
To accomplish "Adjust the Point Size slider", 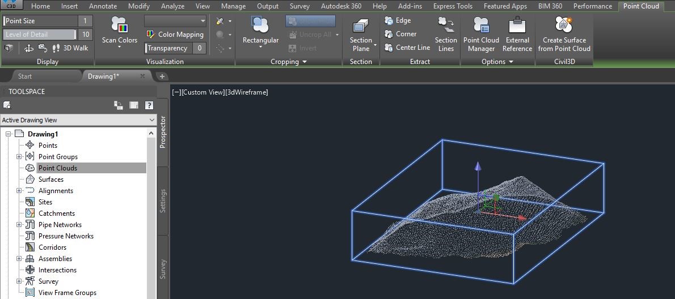I will coord(40,21).
